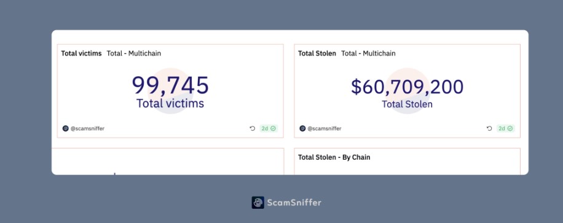Click the 2d freshness badge on Total victims
This screenshot has width=563, height=223.
(269, 128)
